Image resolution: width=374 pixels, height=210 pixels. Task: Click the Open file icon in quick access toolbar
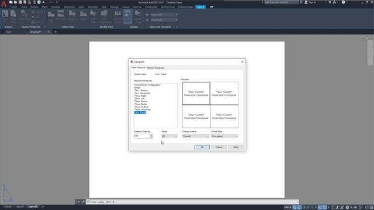click(16, 2)
